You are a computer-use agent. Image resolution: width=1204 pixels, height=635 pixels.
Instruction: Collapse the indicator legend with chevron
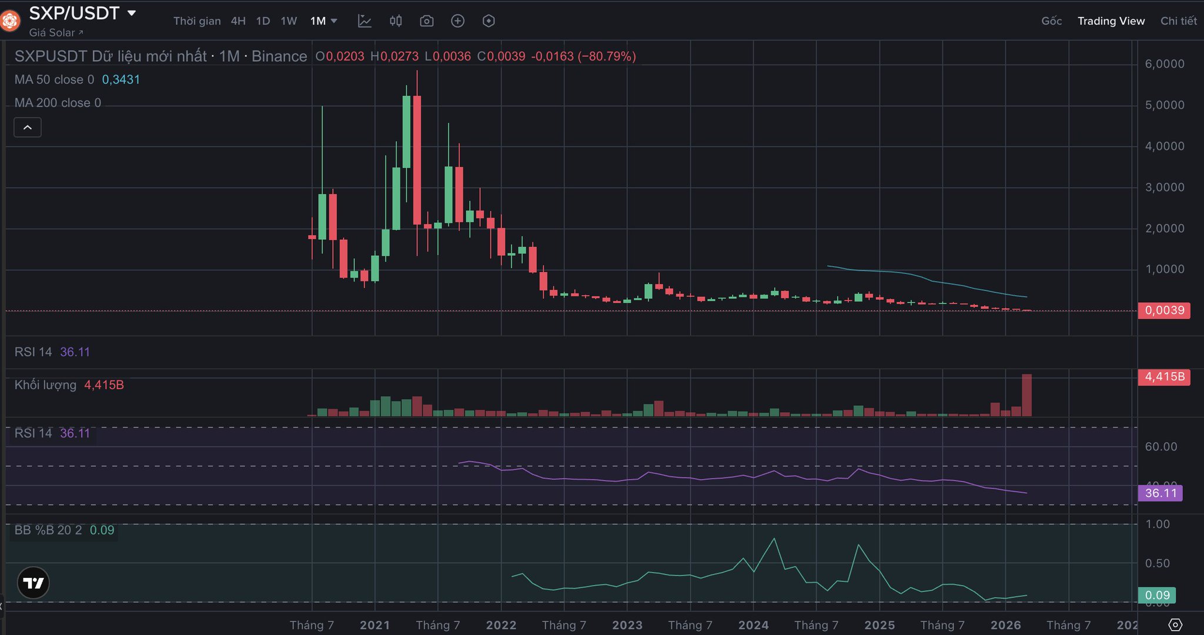[x=28, y=128]
